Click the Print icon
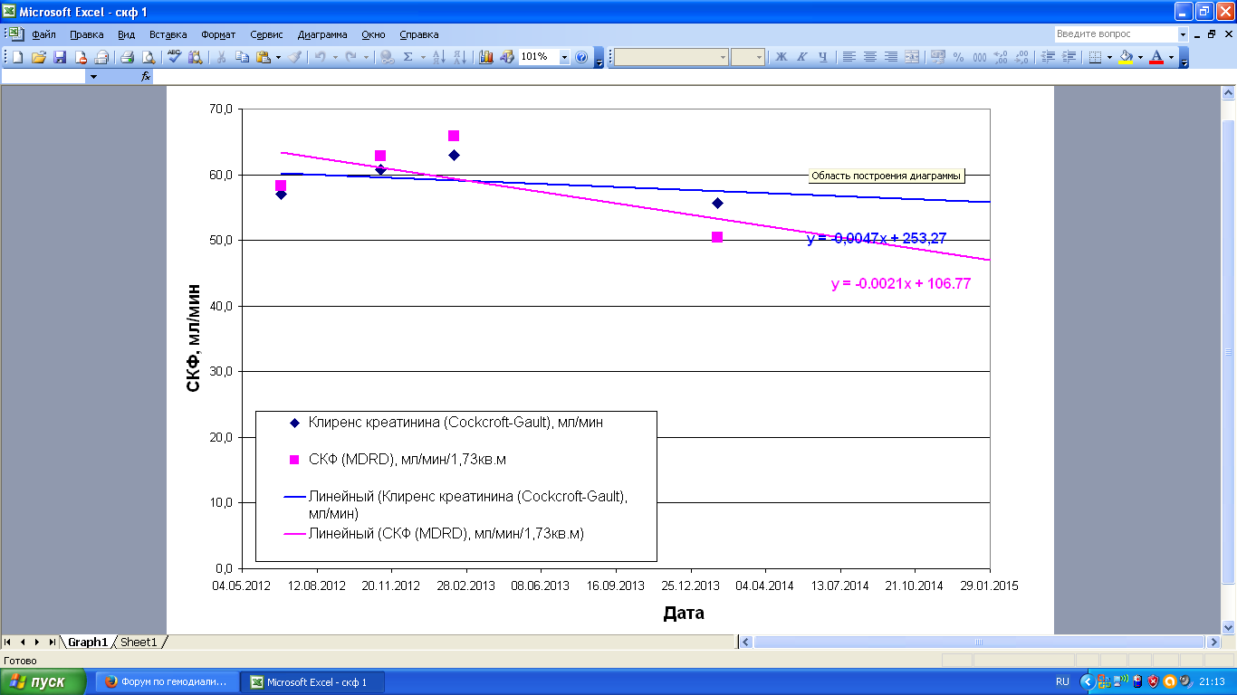The height and width of the screenshot is (695, 1237). coord(128,57)
